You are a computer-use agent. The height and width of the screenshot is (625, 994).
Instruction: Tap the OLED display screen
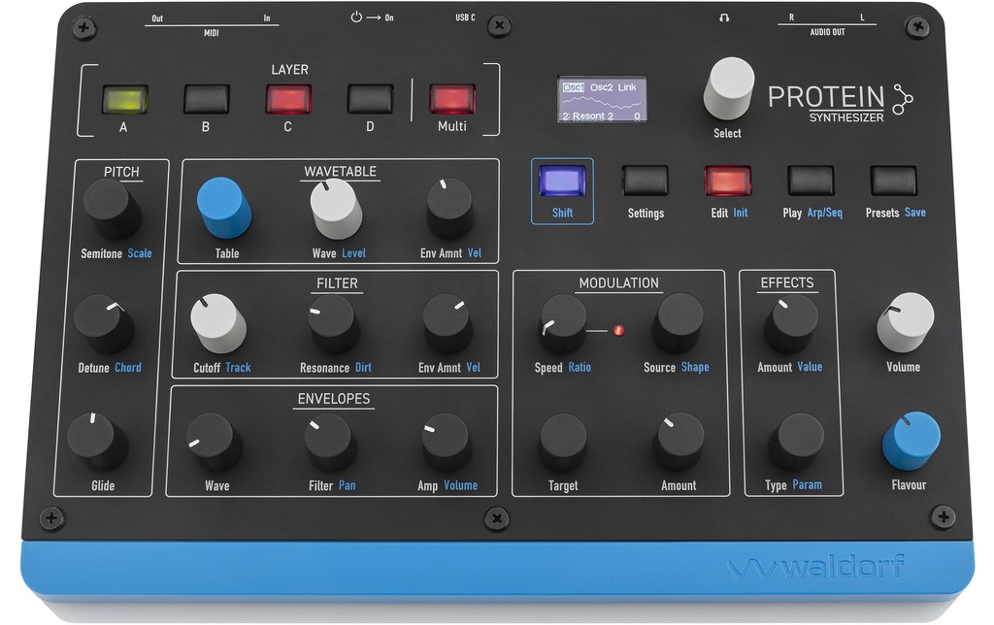[x=602, y=100]
